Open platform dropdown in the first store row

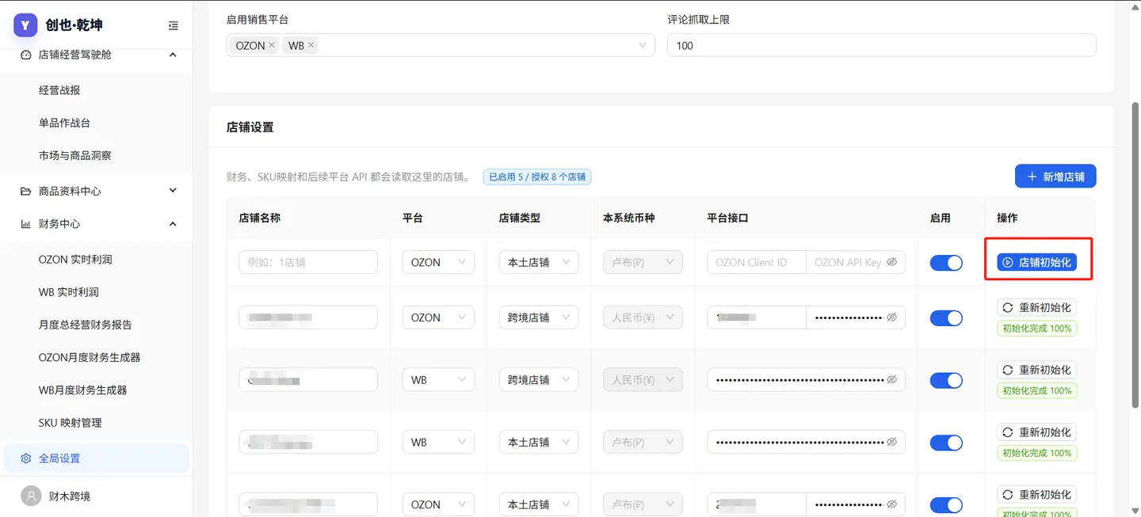[x=438, y=262]
